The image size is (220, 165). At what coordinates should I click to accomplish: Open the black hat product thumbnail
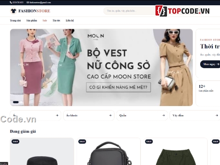[x=42, y=151]
